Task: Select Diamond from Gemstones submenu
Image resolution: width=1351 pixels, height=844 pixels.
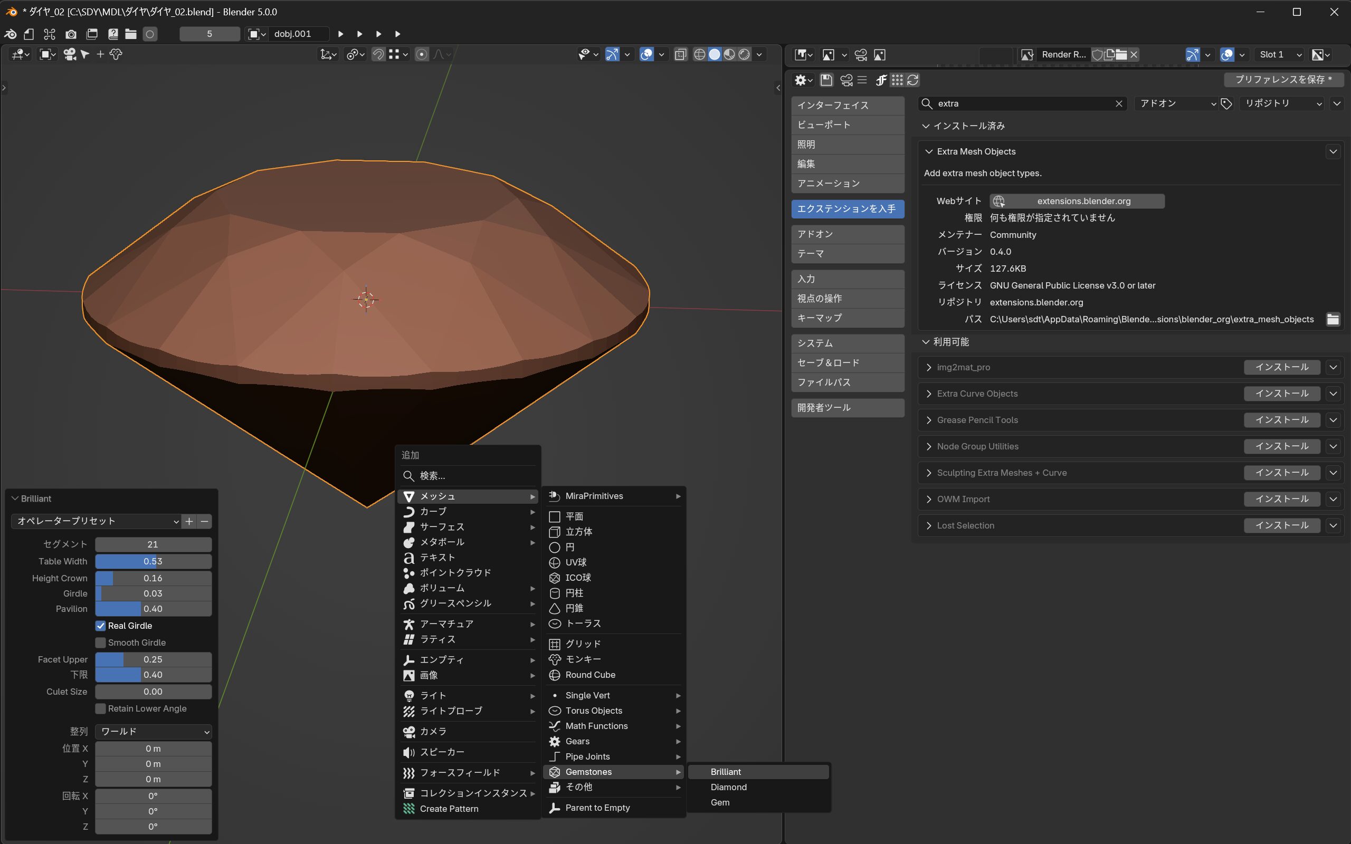Action: [x=728, y=787]
